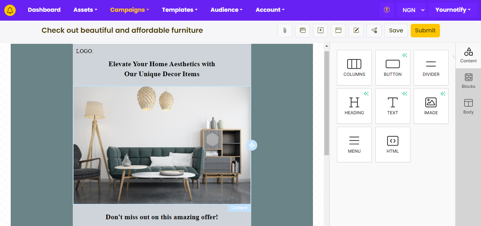Open the Assets dropdown menu
Viewport: 481px width, 226px height.
click(x=85, y=10)
